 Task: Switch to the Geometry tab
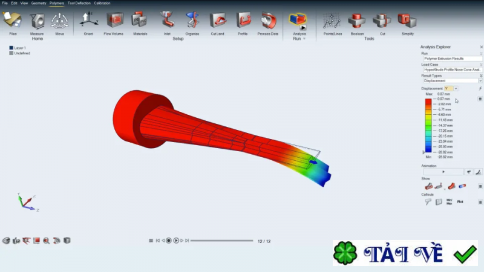39,3
